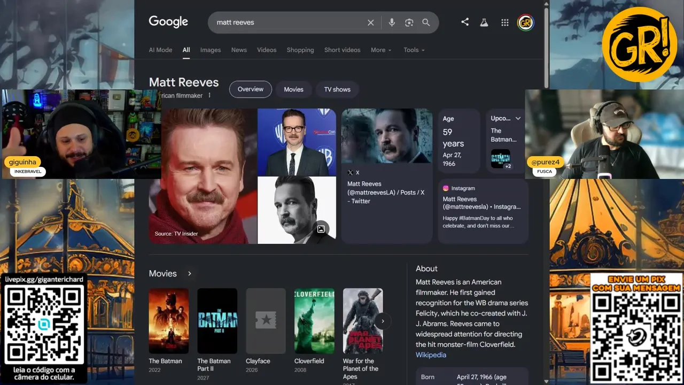This screenshot has width=684, height=385.
Task: Switch to Images tab
Action: pyautogui.click(x=211, y=50)
